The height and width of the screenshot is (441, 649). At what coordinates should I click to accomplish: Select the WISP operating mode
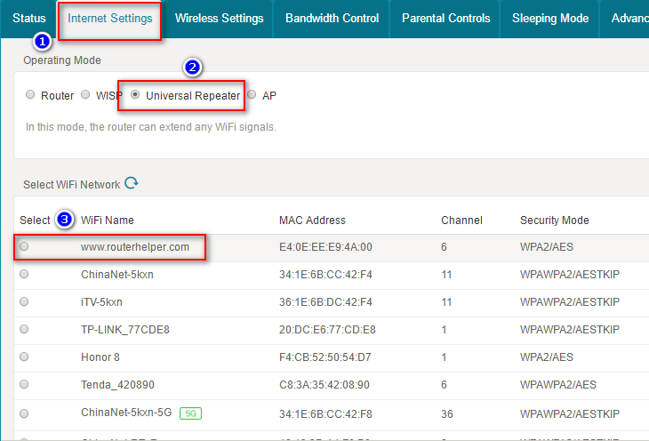85,95
